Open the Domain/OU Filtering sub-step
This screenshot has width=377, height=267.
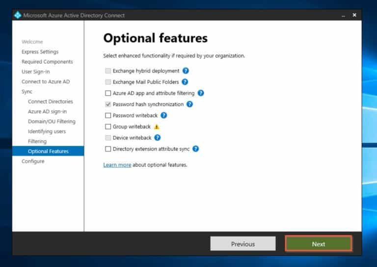tap(52, 122)
